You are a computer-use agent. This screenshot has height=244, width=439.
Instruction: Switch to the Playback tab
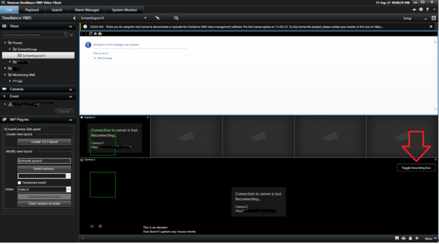tap(32, 10)
